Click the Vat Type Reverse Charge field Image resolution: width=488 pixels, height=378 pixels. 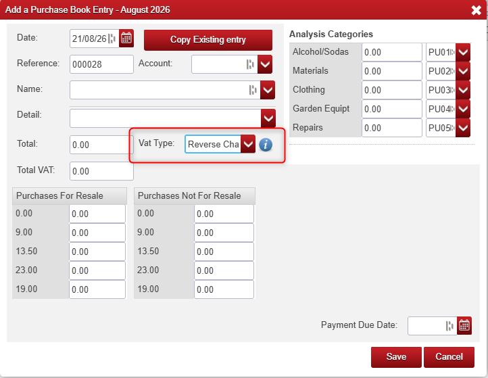click(213, 144)
